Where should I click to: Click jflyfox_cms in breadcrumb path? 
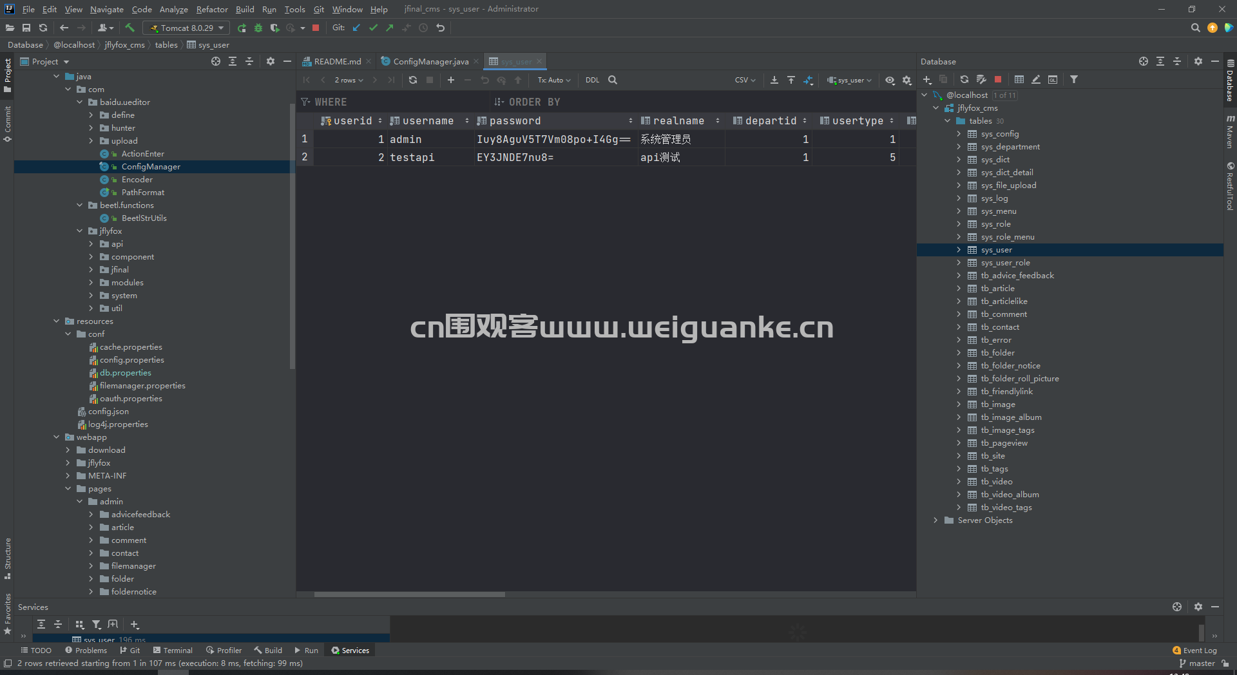[125, 44]
